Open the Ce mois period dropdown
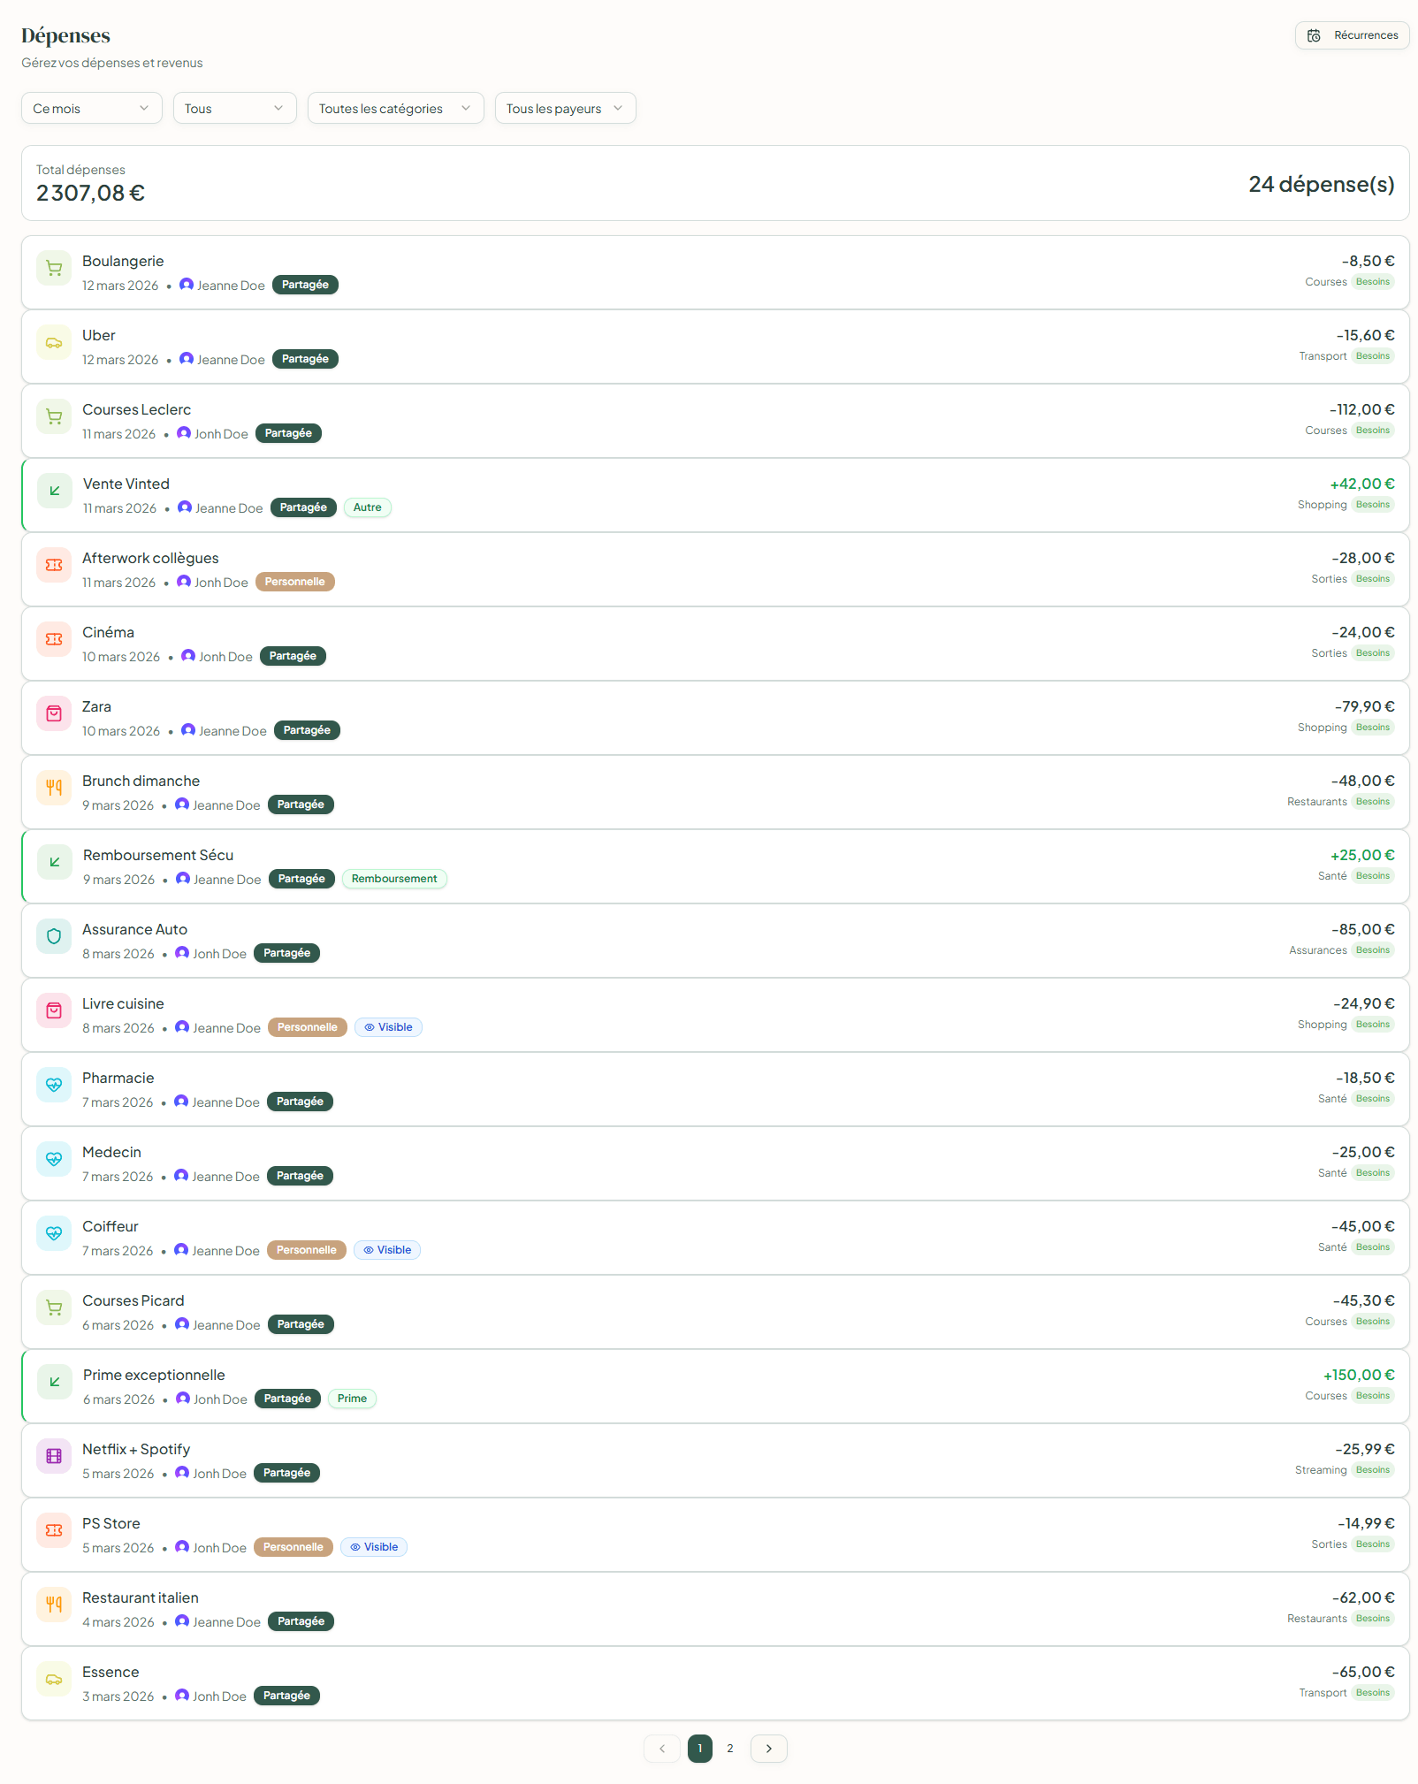The width and height of the screenshot is (1418, 1784). [91, 109]
